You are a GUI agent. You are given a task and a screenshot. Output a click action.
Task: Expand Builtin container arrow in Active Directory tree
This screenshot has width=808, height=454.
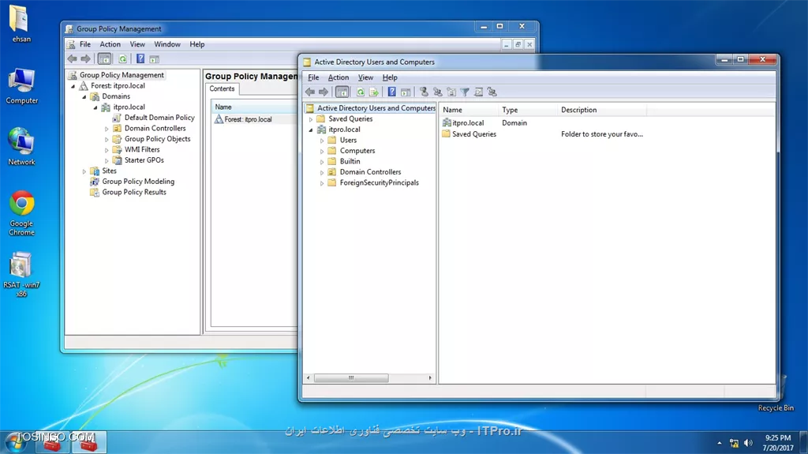[x=322, y=162]
